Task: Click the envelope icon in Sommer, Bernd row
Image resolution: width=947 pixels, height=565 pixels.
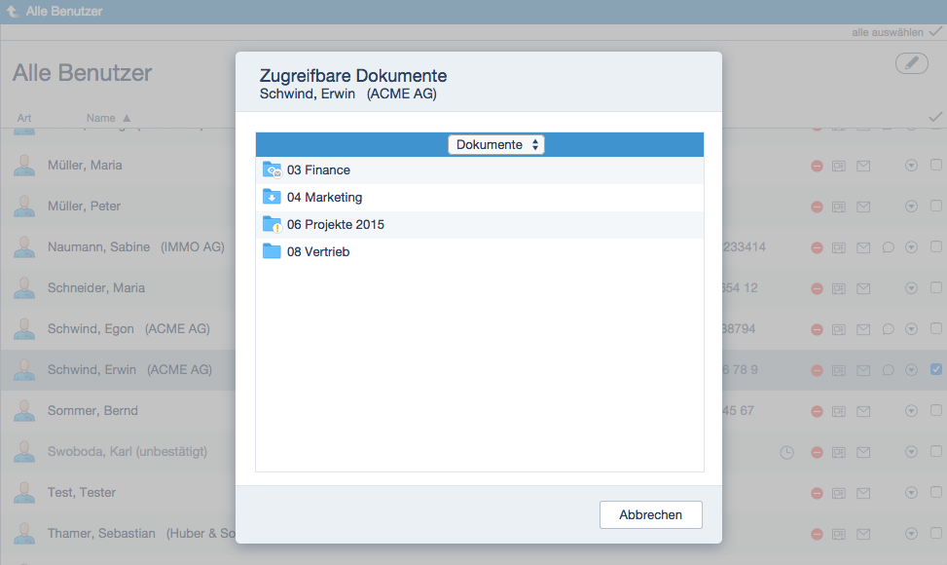Action: 863,411
